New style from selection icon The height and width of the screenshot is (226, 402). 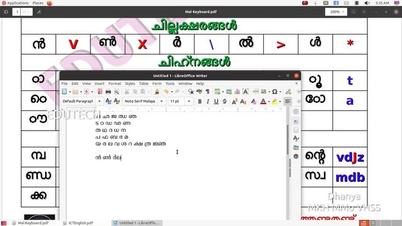coord(117,101)
